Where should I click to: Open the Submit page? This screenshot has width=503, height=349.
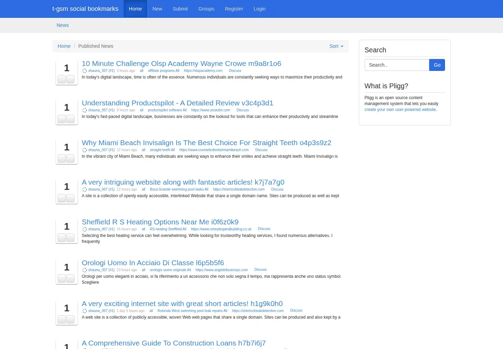point(180,9)
